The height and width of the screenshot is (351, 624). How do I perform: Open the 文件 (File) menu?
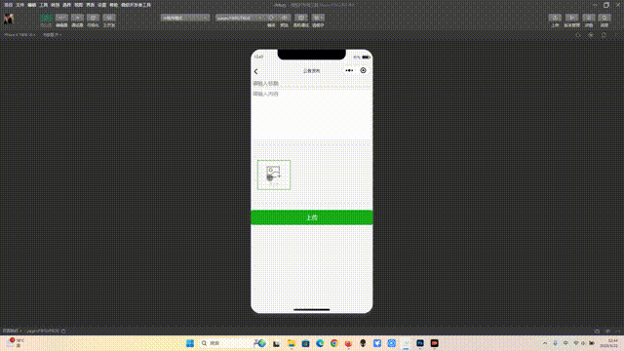coord(19,5)
